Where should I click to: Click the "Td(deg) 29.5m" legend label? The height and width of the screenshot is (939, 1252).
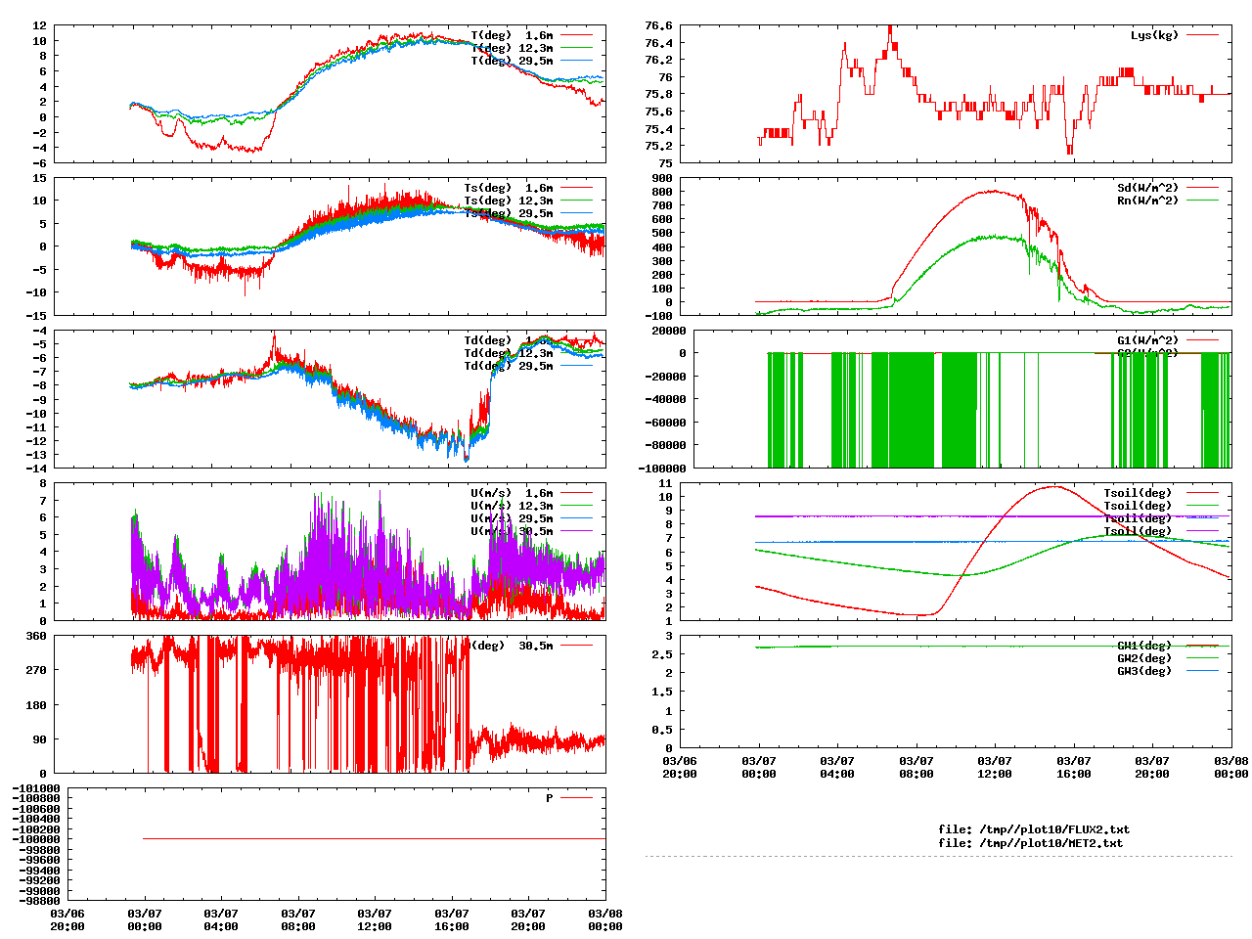[x=509, y=366]
